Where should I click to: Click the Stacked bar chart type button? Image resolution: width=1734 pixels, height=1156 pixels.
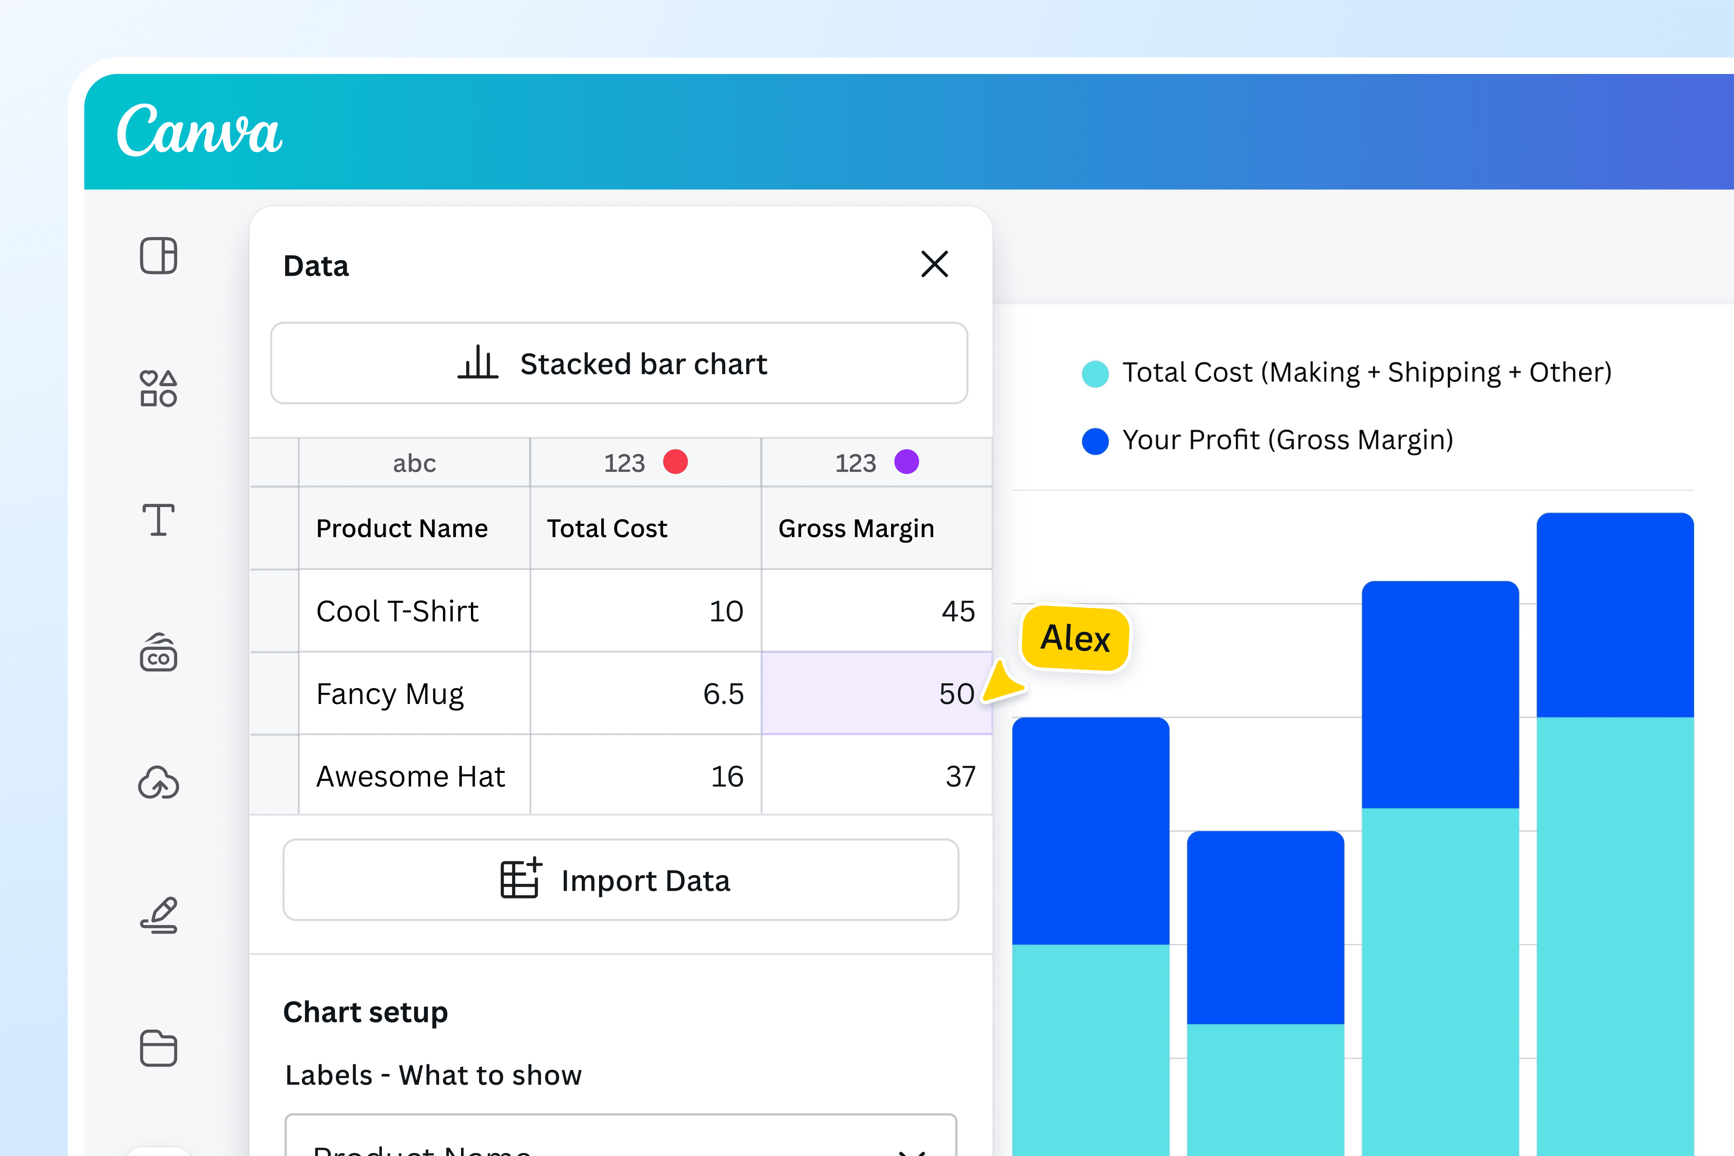click(x=619, y=363)
